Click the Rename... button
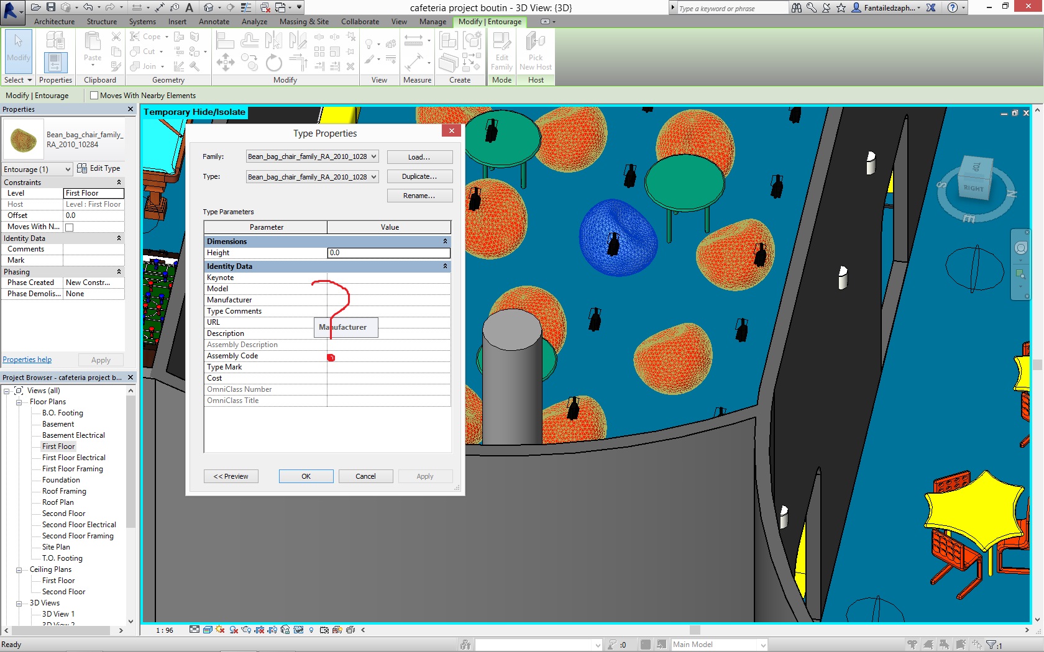1044x652 pixels. [419, 196]
